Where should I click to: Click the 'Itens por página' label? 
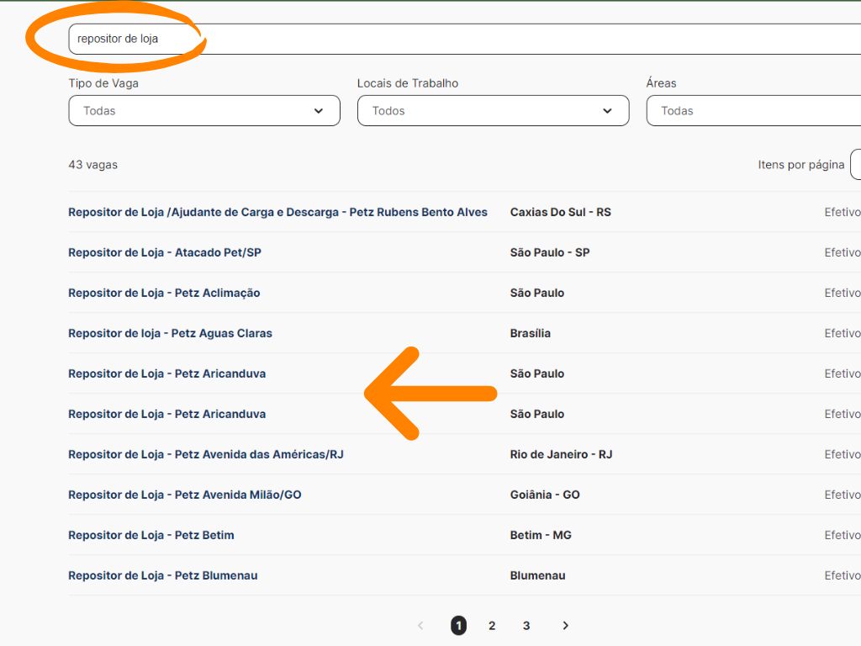[801, 165]
